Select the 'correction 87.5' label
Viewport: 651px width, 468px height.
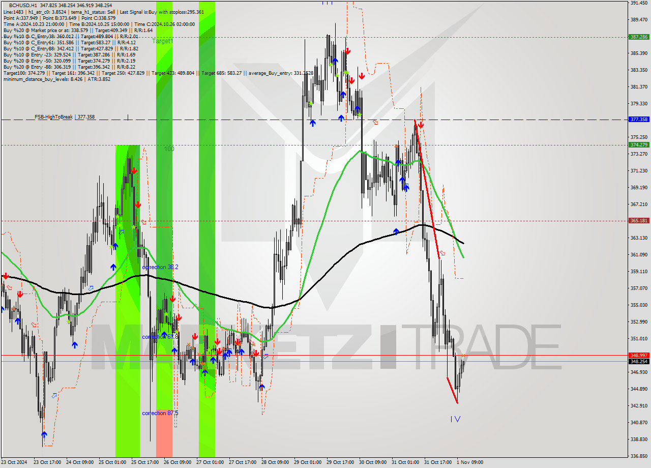[x=160, y=413]
